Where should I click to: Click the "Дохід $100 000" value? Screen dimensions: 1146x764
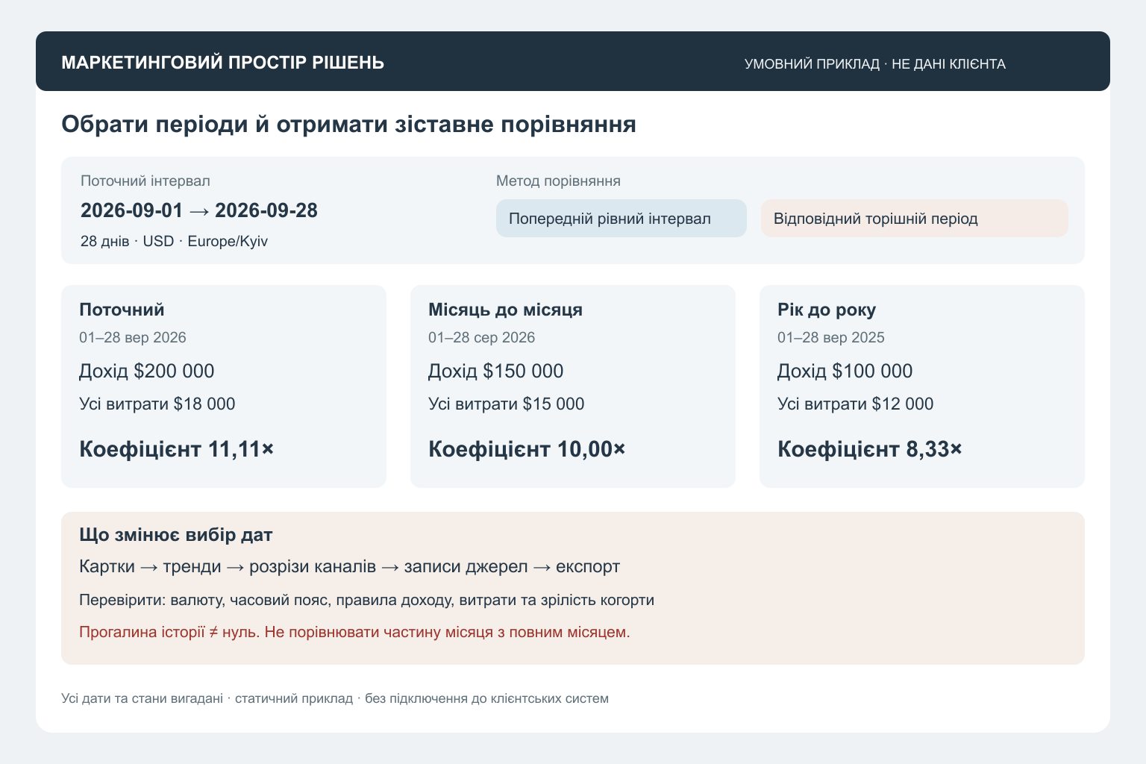(845, 371)
